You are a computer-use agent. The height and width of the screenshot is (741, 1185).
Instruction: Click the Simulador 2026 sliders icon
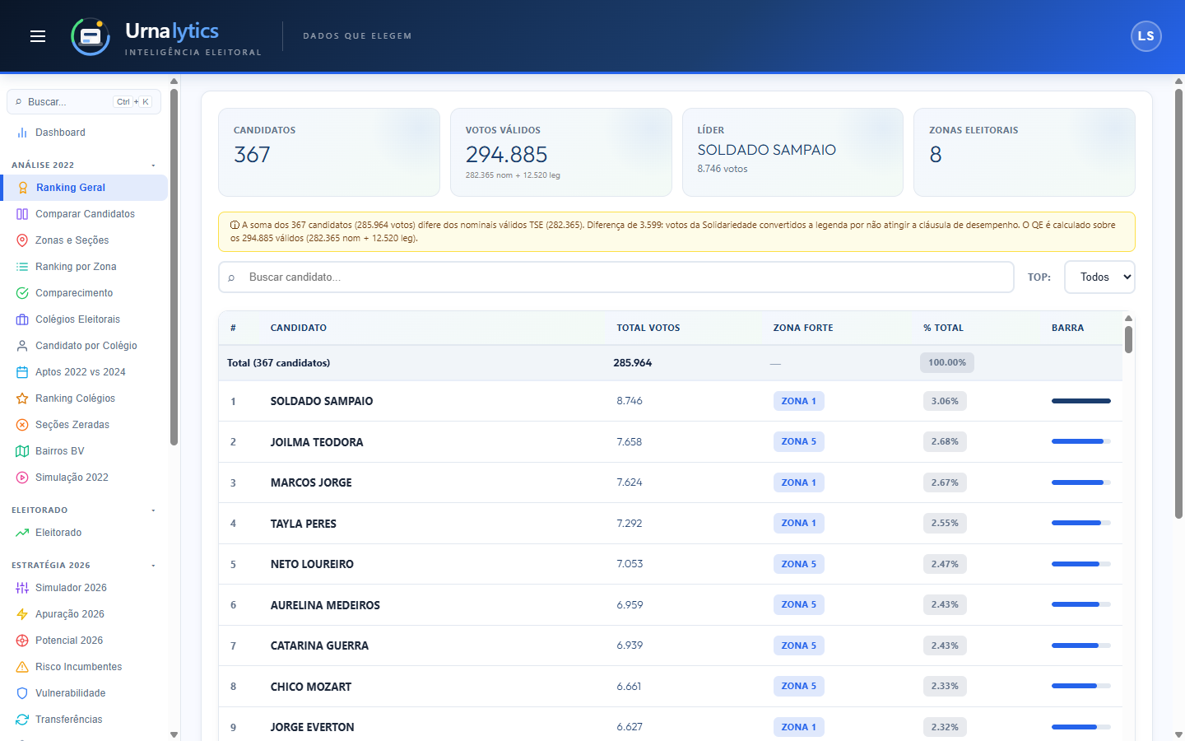(22, 588)
